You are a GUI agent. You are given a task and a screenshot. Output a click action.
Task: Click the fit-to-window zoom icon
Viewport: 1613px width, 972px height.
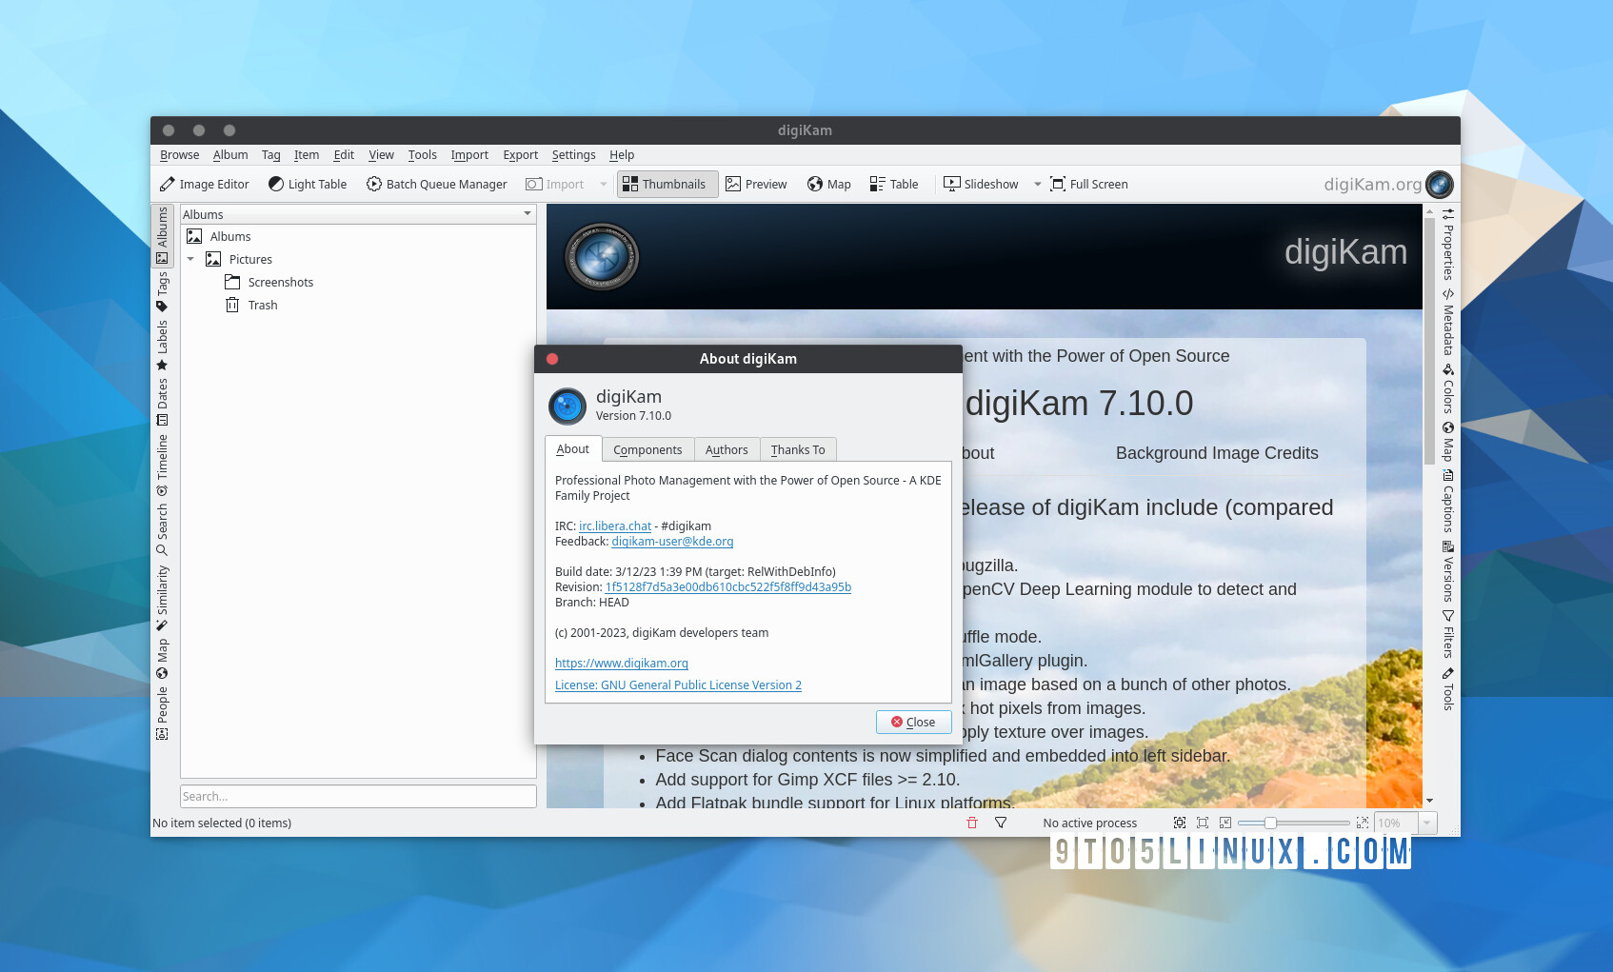[x=1180, y=823]
